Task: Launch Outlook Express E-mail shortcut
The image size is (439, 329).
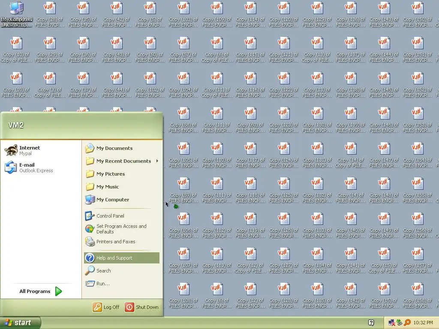Action: [29, 167]
